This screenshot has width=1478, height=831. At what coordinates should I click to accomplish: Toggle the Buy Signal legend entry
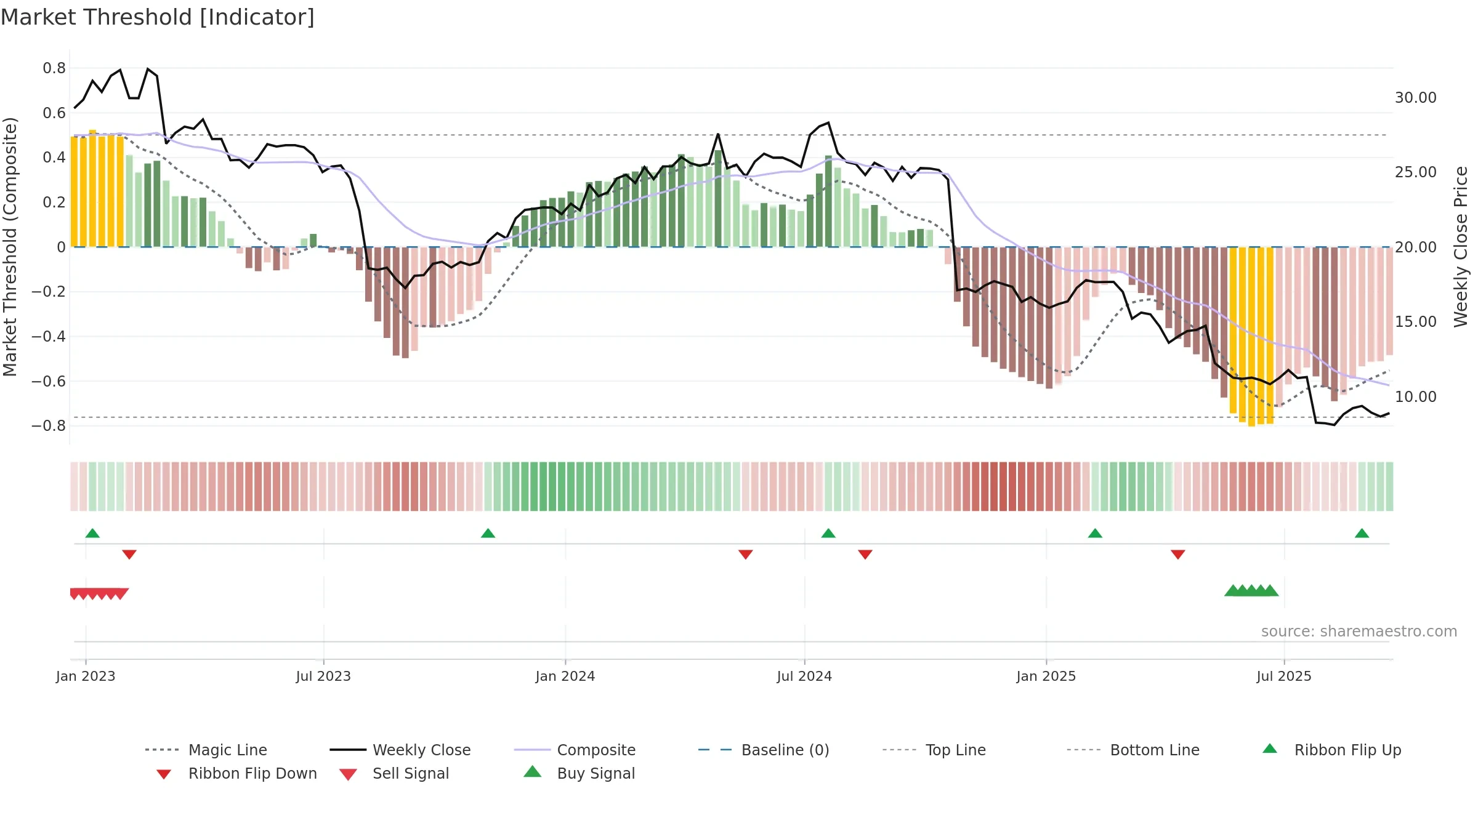point(579,773)
